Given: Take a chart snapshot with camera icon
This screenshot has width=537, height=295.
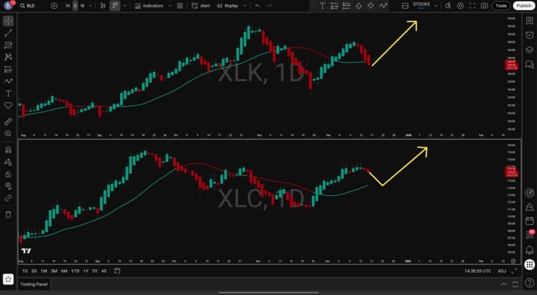Looking at the screenshot, I should click(x=484, y=6).
